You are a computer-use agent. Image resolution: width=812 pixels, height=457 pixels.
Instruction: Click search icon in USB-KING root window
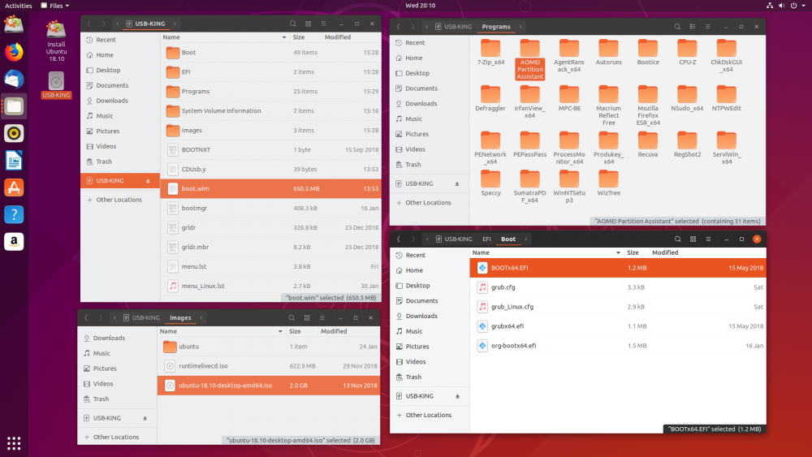[x=293, y=24]
